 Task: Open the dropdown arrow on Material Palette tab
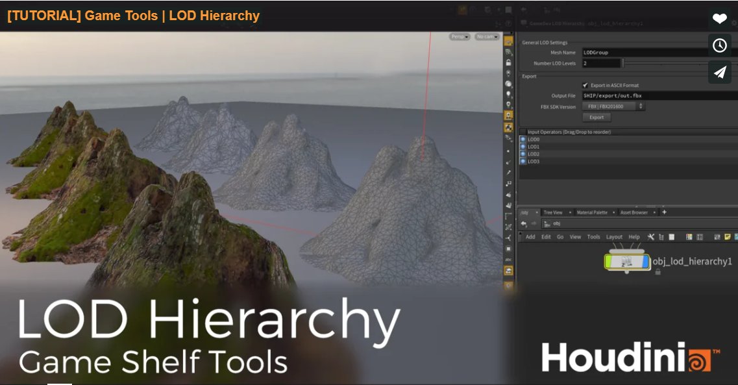click(x=614, y=213)
